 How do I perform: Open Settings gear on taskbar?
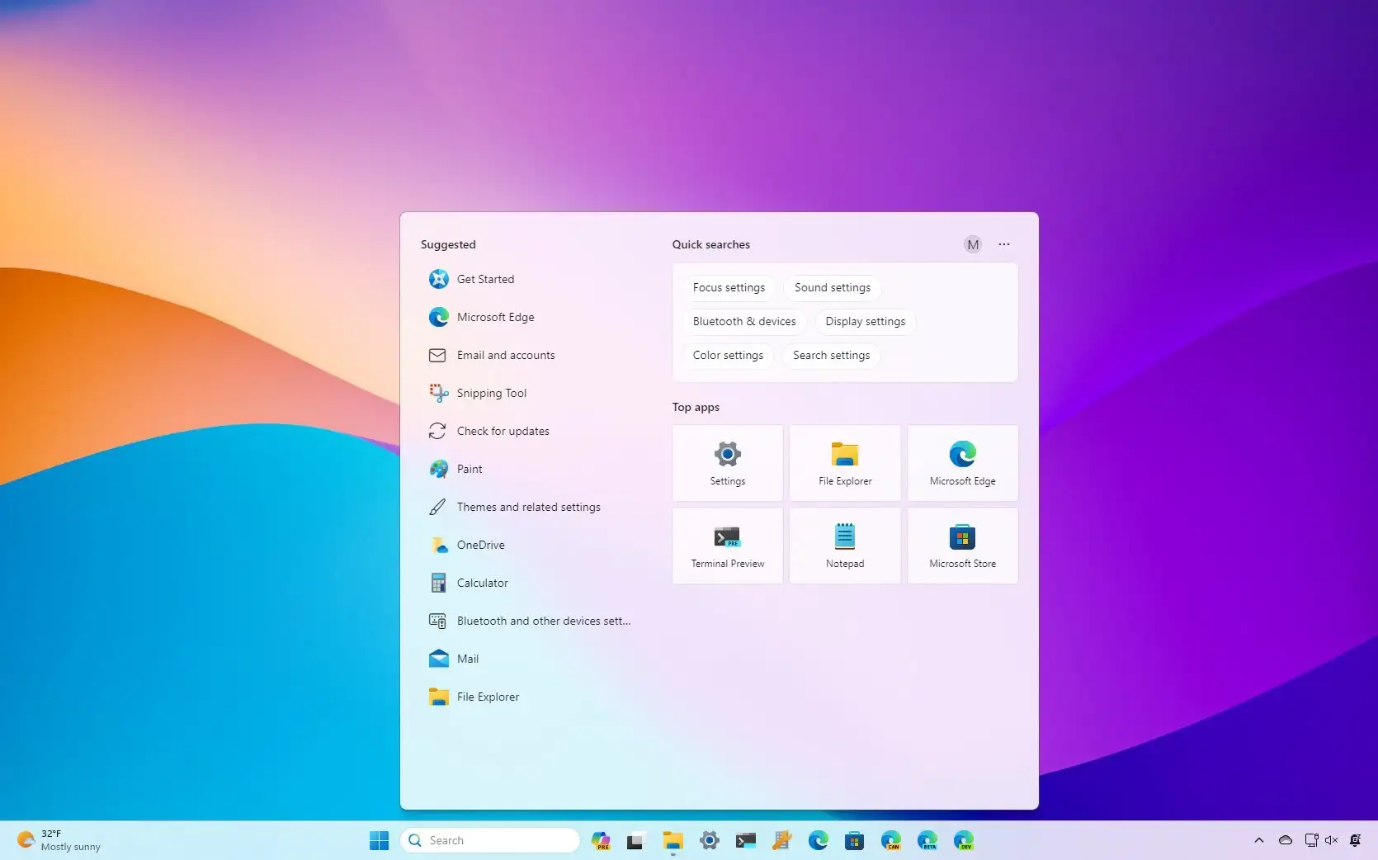[x=710, y=840]
